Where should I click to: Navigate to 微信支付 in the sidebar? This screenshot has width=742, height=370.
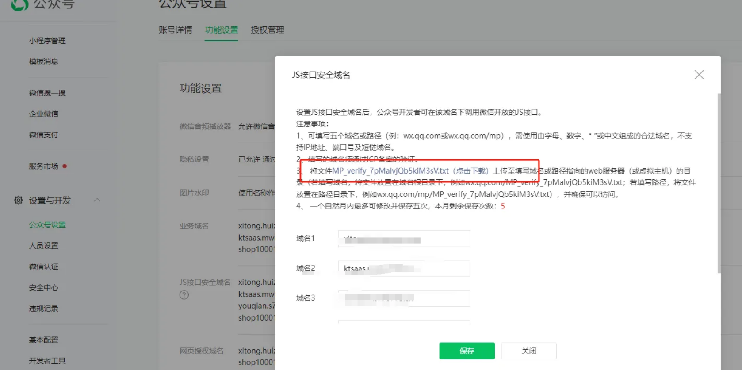(44, 135)
